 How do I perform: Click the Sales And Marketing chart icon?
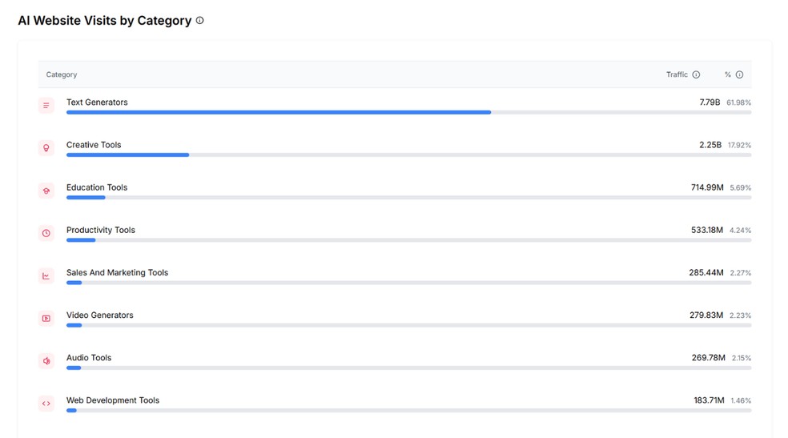(x=46, y=275)
